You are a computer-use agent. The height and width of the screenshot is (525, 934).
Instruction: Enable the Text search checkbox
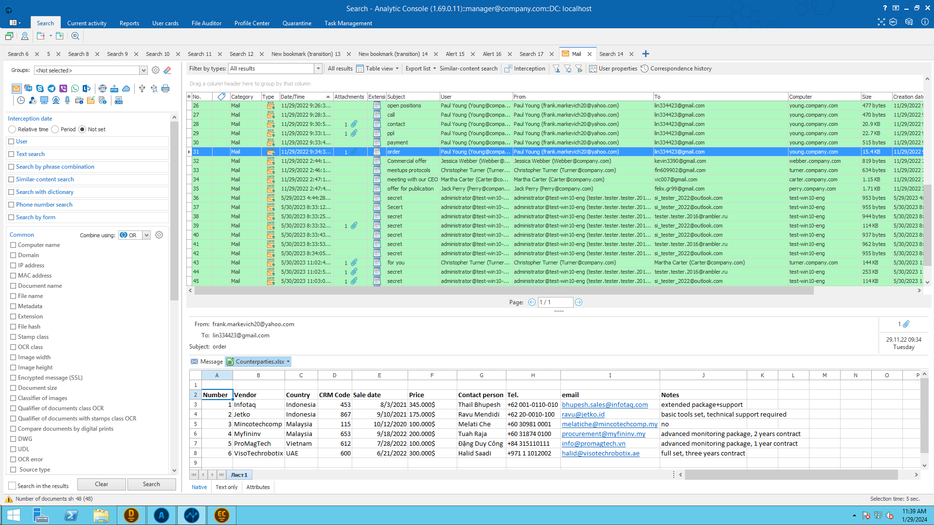[11, 154]
